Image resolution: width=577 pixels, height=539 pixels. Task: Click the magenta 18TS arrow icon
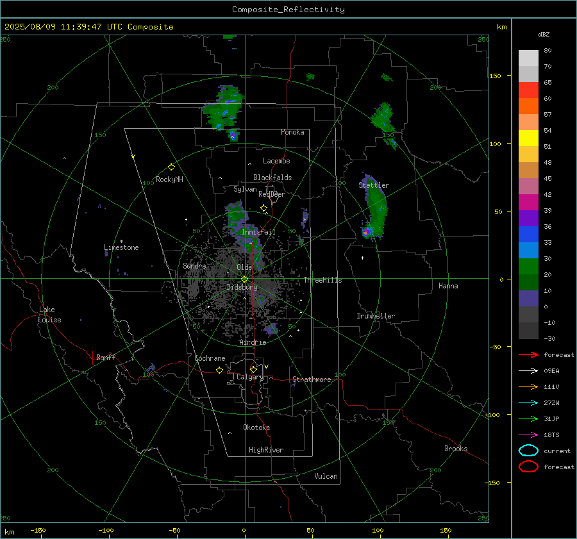[528, 435]
